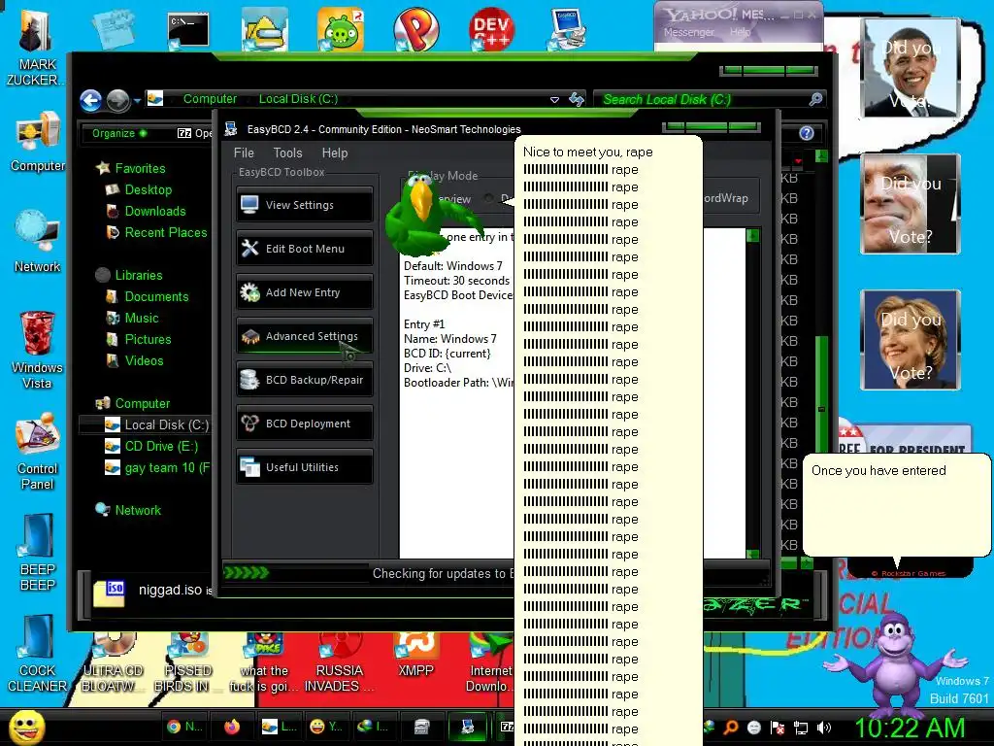The height and width of the screenshot is (746, 994).
Task: Select Videos under Libraries
Action: point(135,361)
